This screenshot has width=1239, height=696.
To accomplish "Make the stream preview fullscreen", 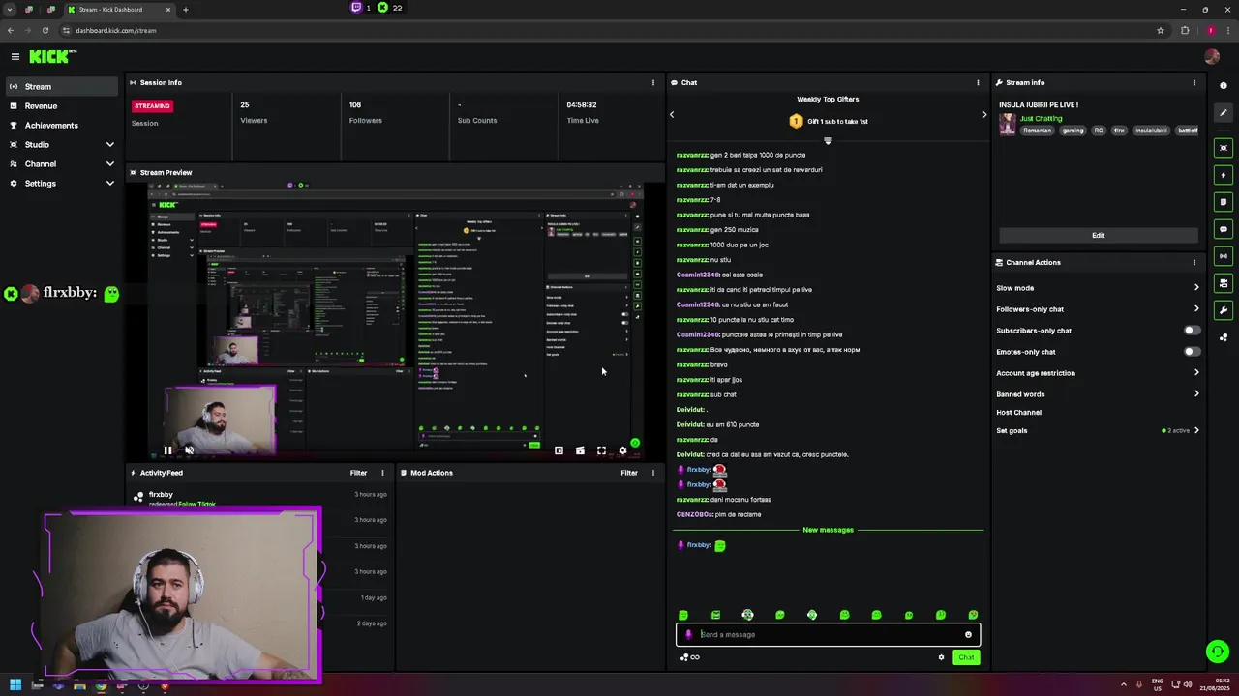I will (601, 450).
